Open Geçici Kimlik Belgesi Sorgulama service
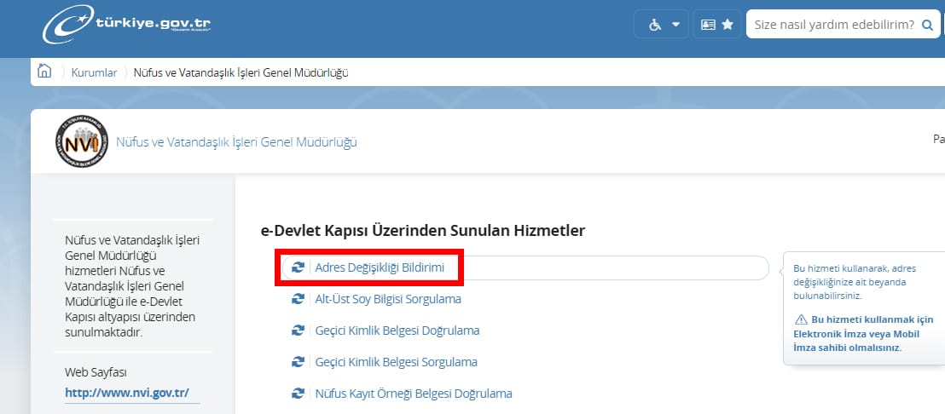The image size is (945, 414). 396,362
